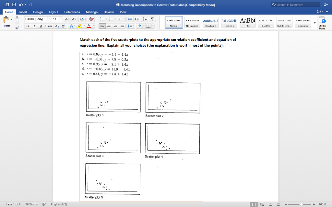Open the font size dropdown
Screen dimensions: 332x207
[61, 19]
